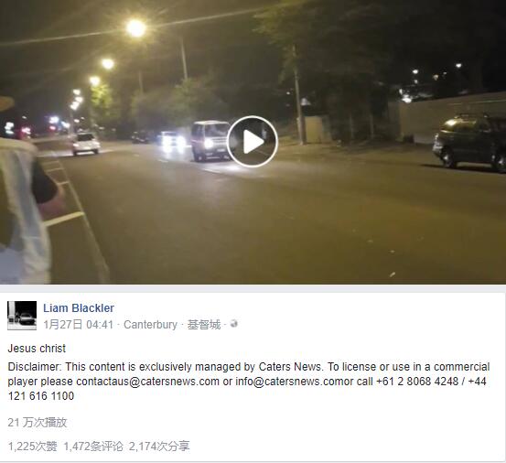View the 1,225次赞 likes list
This screenshot has height=463, width=506.
pyautogui.click(x=32, y=447)
